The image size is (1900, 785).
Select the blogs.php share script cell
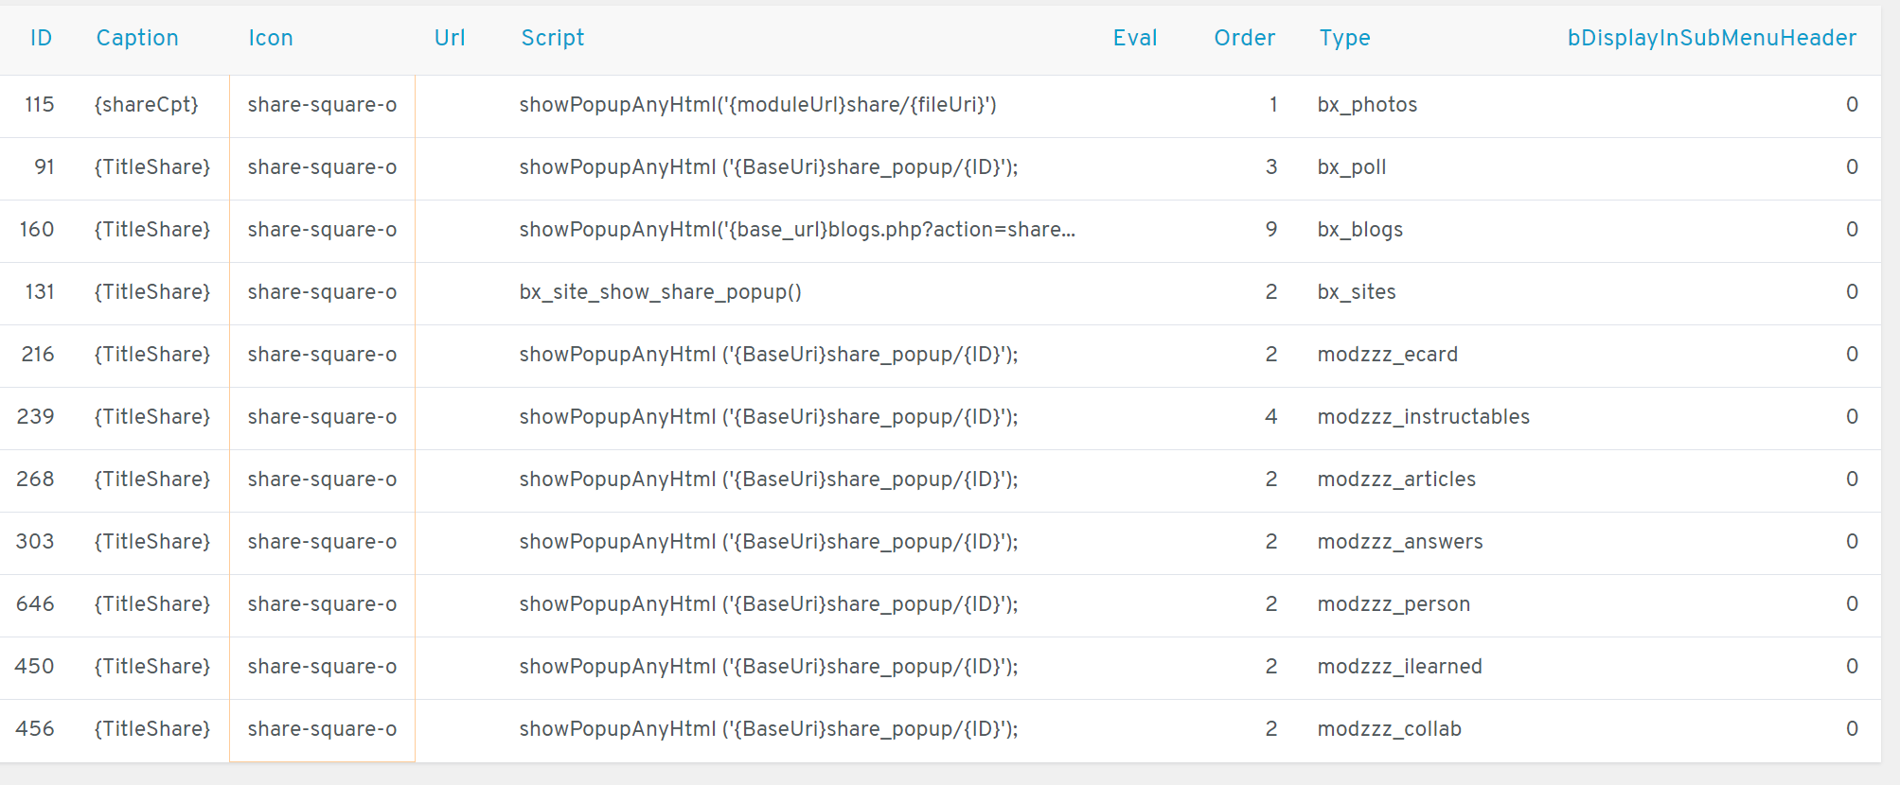pos(797,230)
